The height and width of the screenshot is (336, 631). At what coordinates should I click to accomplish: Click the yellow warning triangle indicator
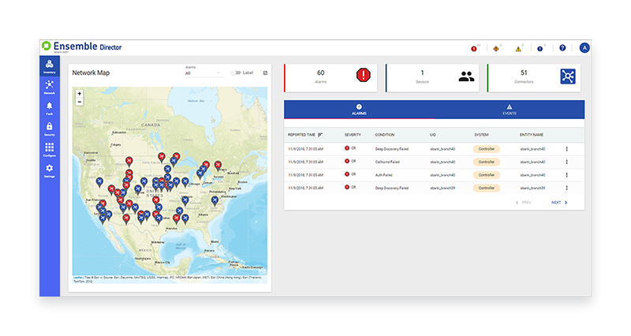click(x=518, y=48)
